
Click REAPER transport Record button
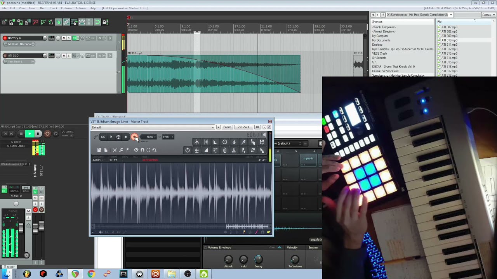(x=47, y=134)
